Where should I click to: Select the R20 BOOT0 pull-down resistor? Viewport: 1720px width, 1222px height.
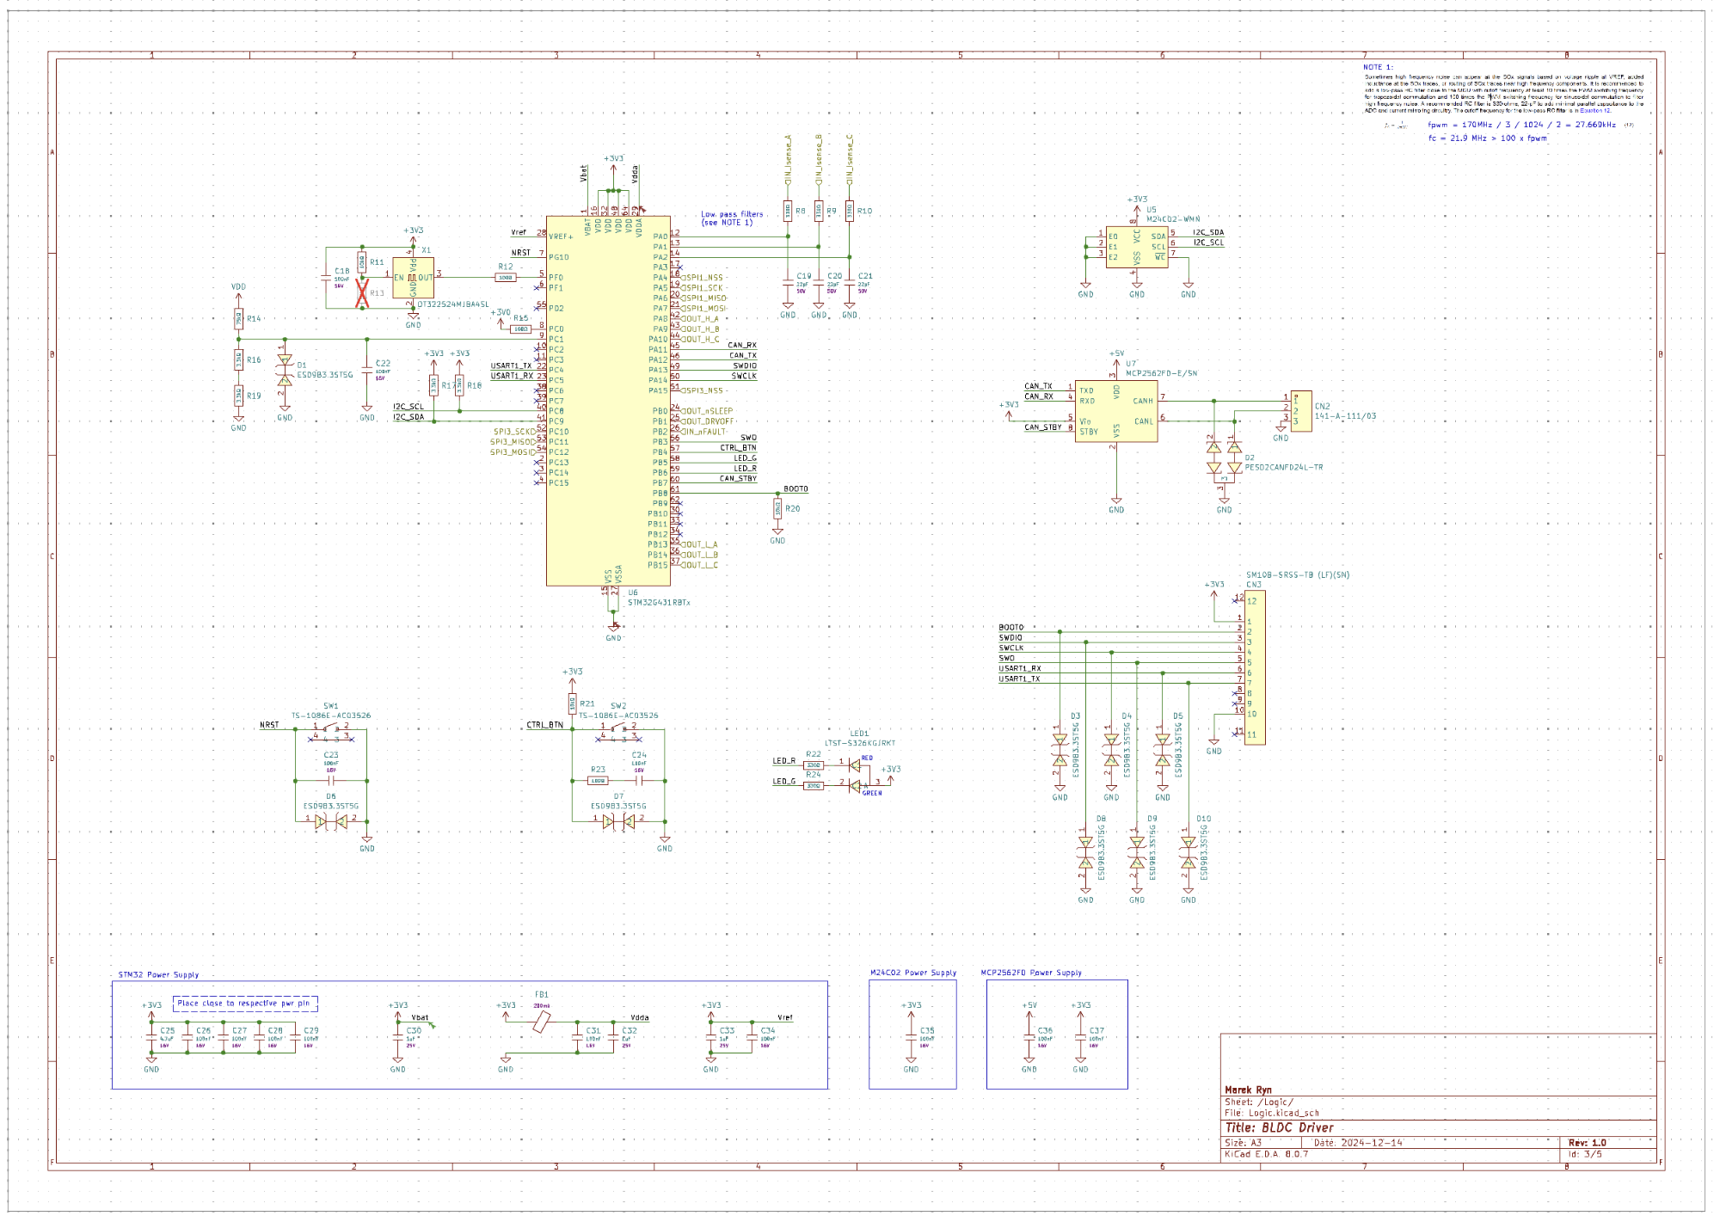[x=777, y=509]
